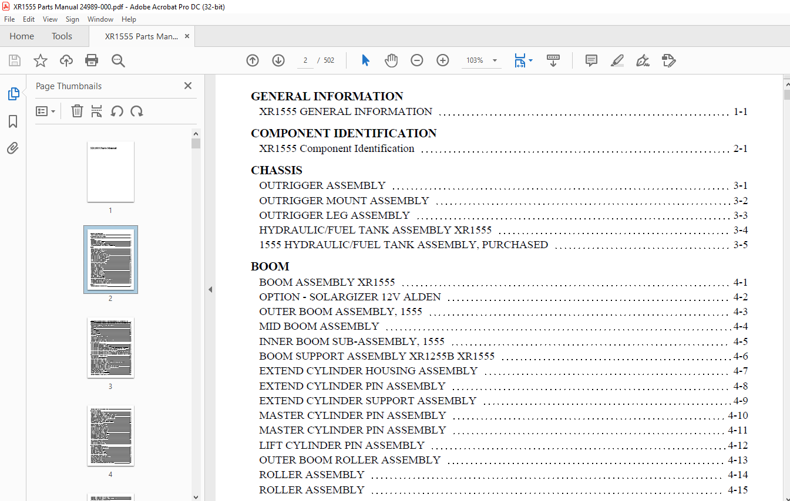Click the document vertical scrollbar thumb
Viewport: 790px width, 501px height.
[786, 95]
